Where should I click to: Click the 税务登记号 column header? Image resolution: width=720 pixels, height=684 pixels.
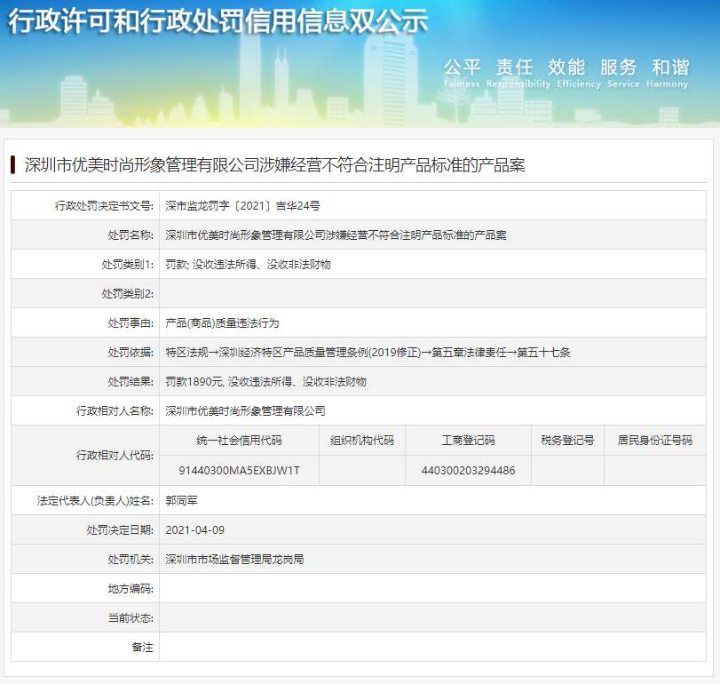567,440
